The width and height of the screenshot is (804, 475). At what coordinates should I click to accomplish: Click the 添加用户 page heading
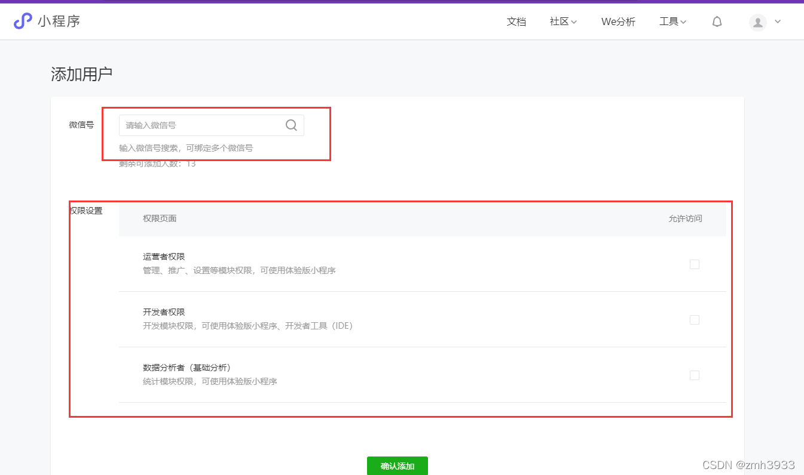[82, 75]
